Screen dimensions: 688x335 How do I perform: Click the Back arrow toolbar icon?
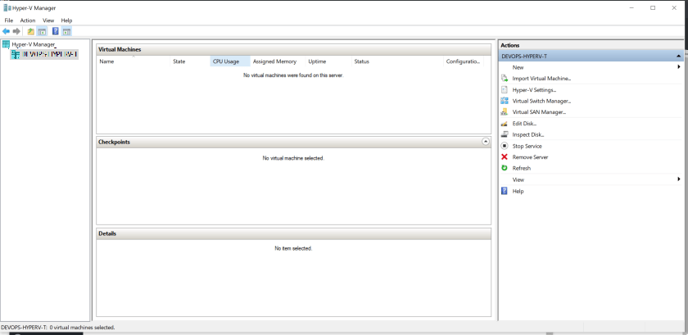point(7,31)
